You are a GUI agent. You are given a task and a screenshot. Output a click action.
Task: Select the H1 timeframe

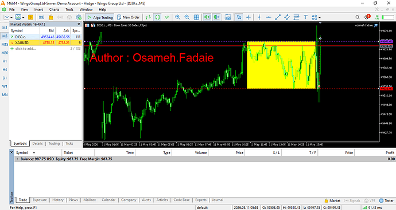tap(5, 61)
